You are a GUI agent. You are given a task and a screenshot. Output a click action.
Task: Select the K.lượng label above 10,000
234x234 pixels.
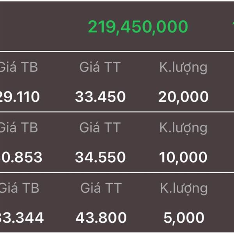(x=183, y=128)
